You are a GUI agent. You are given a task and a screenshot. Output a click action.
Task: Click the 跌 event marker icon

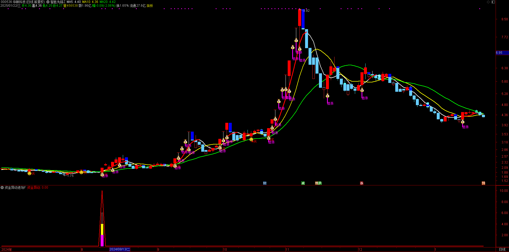pos(320,183)
